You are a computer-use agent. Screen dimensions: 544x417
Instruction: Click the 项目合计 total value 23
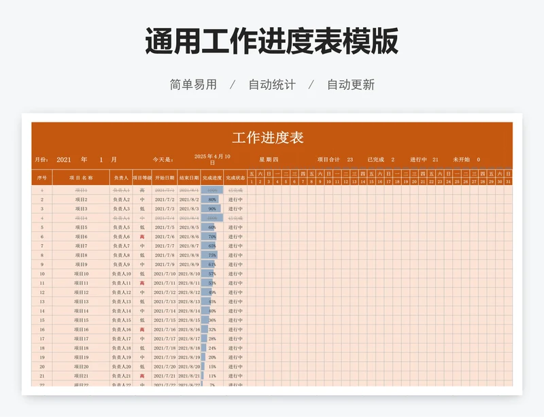pyautogui.click(x=350, y=160)
